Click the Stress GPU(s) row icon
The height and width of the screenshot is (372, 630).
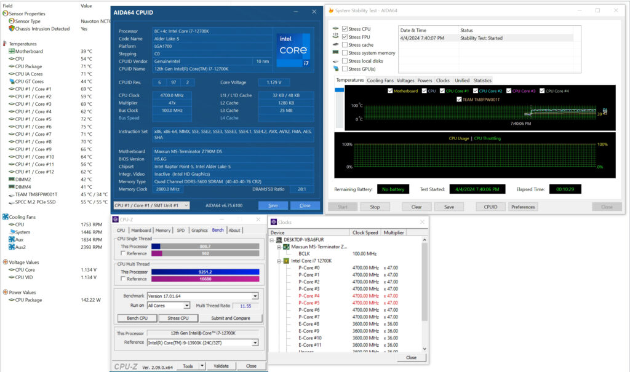pyautogui.click(x=336, y=69)
